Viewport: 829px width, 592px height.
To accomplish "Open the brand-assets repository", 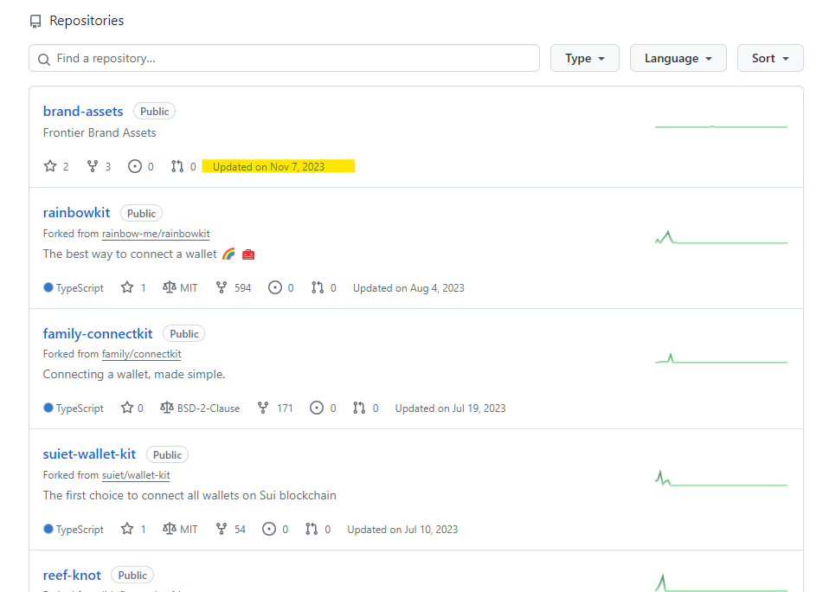I will 83,112.
